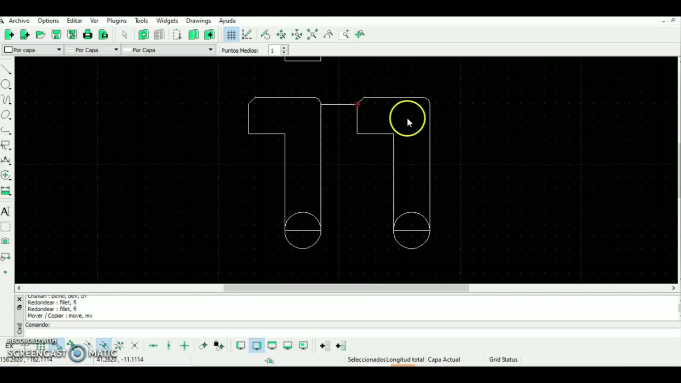
Task: Click the Create Block icon in left toolbar
Action: pos(5,257)
